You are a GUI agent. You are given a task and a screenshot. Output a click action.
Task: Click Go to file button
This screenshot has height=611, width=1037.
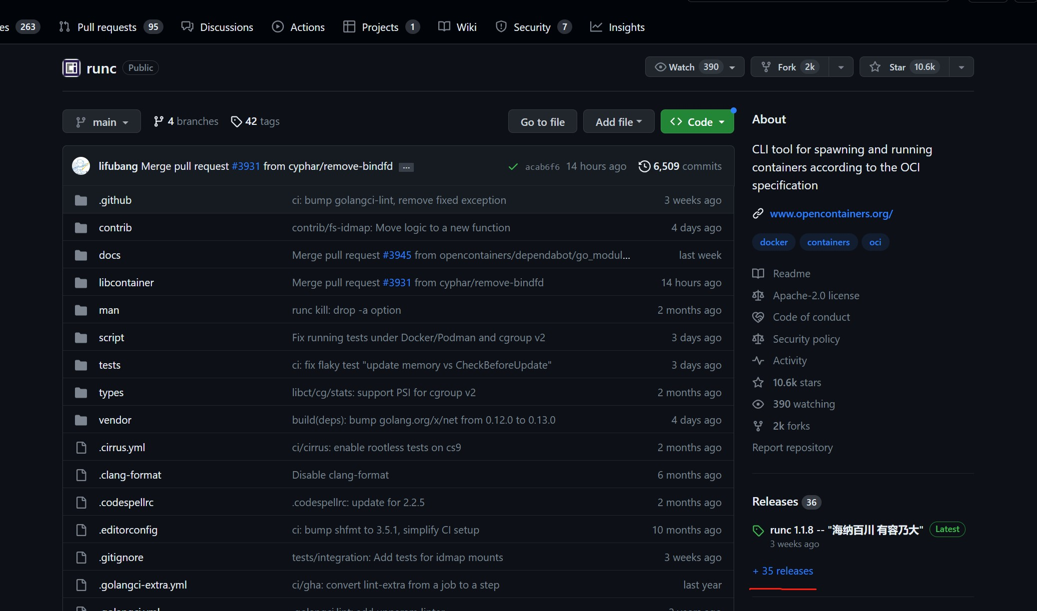[x=542, y=121]
